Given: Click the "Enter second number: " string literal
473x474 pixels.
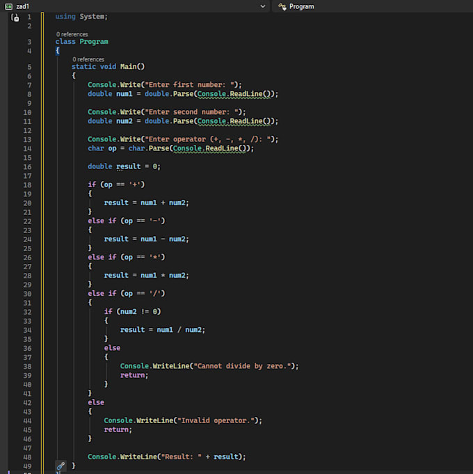Looking at the screenshot, I should [191, 112].
